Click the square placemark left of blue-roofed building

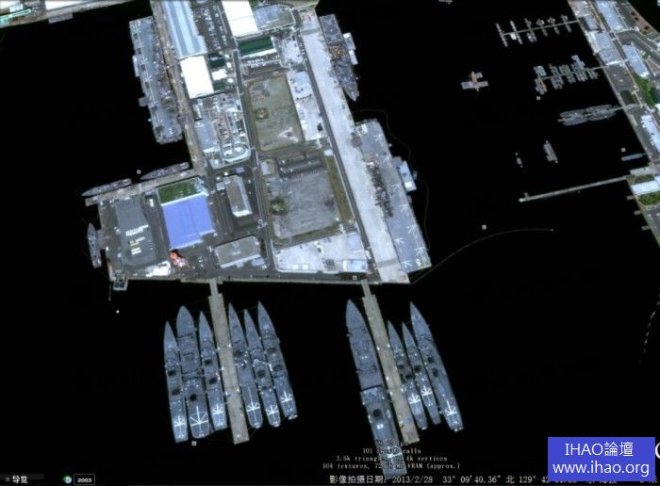pyautogui.click(x=139, y=173)
